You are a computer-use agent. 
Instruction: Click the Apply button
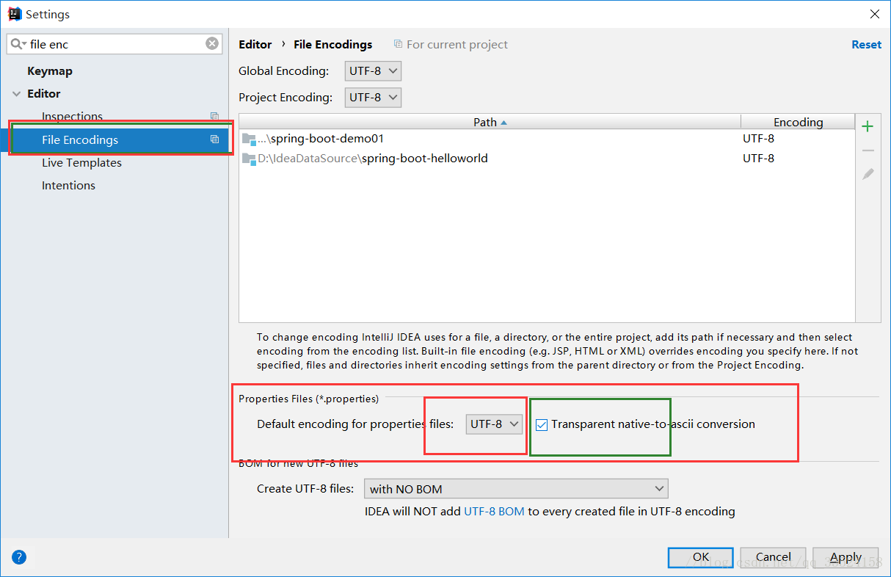pyautogui.click(x=845, y=557)
